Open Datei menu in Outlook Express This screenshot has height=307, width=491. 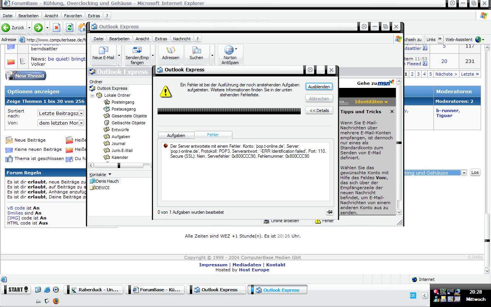click(x=99, y=39)
